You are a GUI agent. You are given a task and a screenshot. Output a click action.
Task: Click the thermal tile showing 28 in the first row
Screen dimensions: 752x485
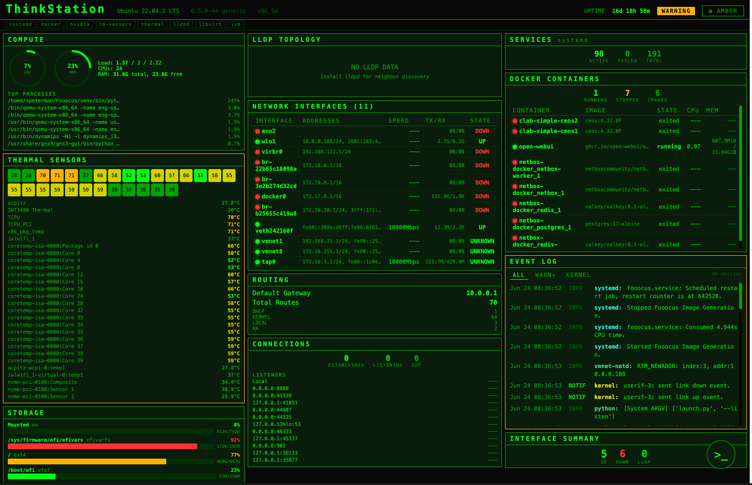pyautogui.click(x=14, y=175)
